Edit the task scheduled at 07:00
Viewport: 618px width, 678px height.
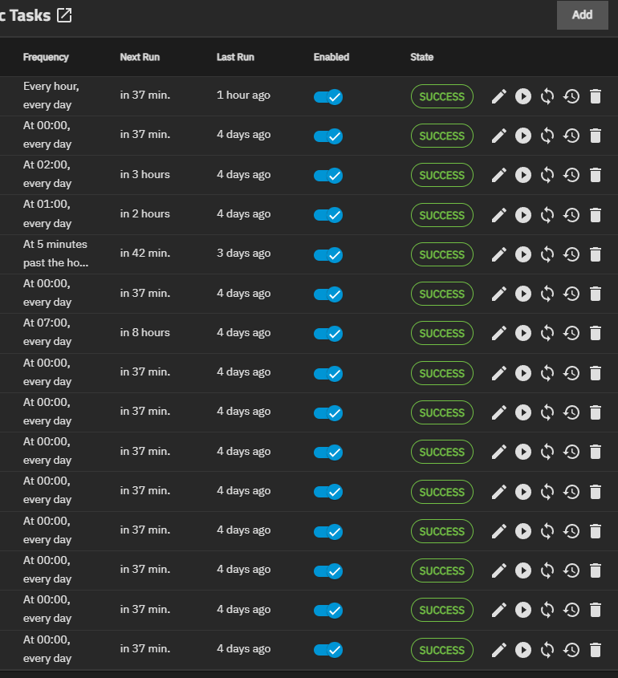tap(499, 333)
